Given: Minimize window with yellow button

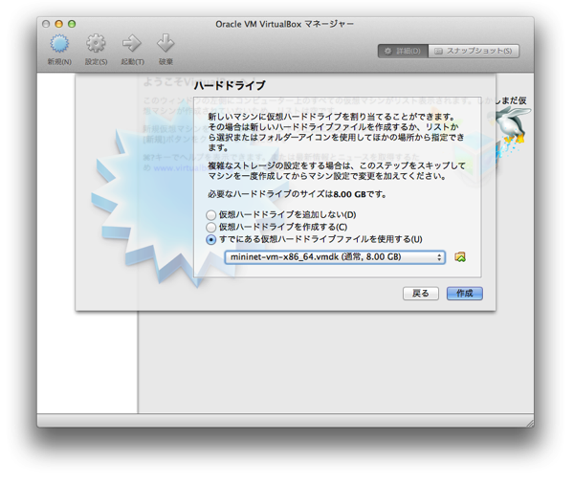Looking at the screenshot, I should point(58,23).
